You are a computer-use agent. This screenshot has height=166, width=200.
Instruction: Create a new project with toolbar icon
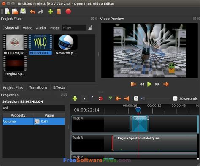[x=7, y=11]
